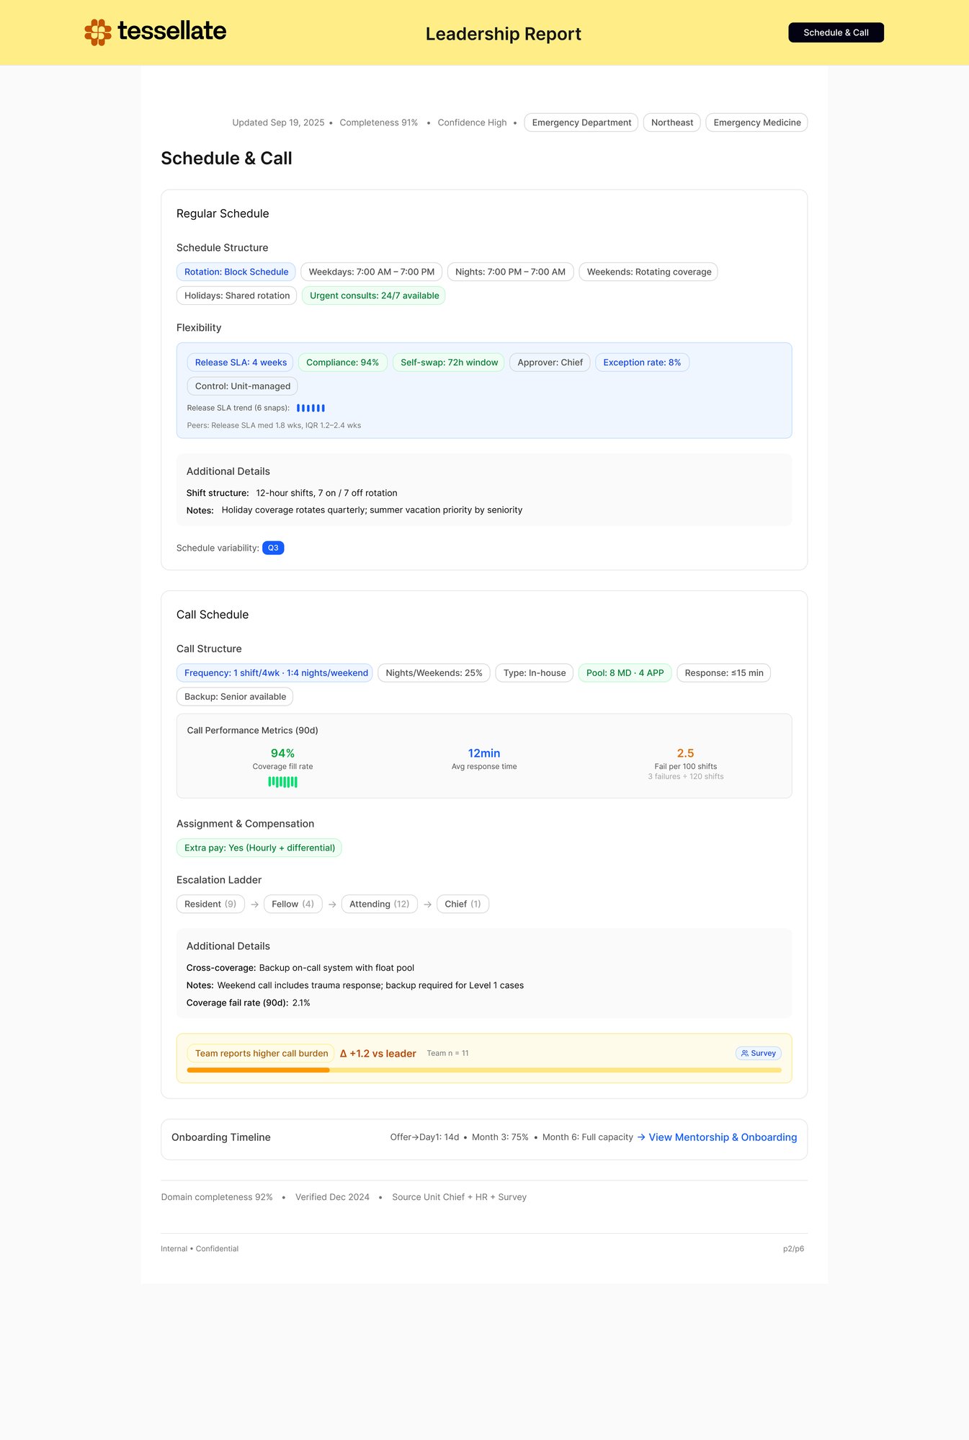Click the blue Release SLA trend sparkline
This screenshot has height=1440, width=969.
311,408
